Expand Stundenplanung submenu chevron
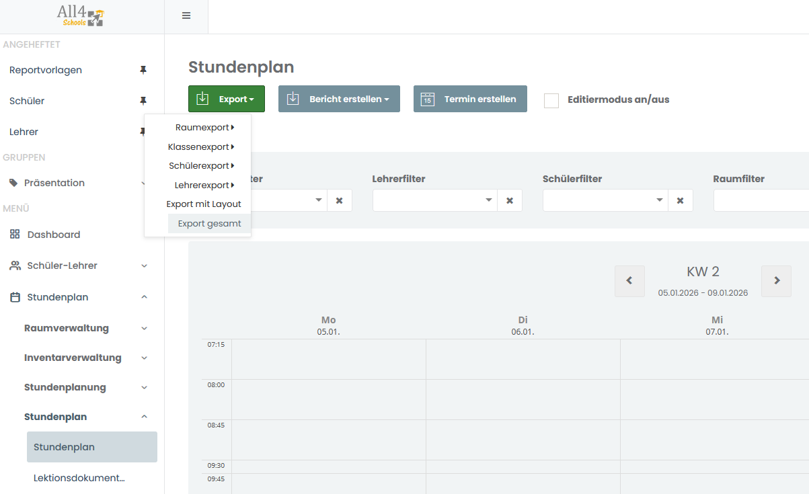Screen dimensions: 809x494 coord(144,387)
